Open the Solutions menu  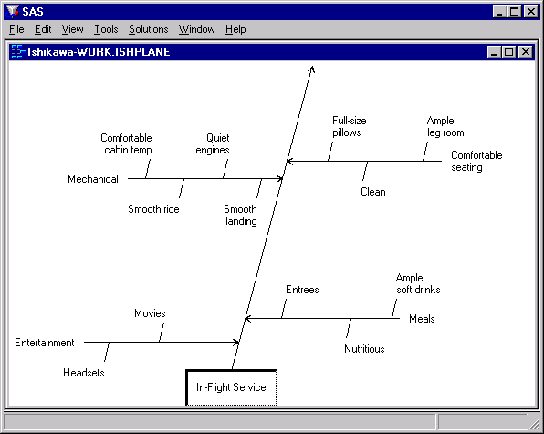149,29
